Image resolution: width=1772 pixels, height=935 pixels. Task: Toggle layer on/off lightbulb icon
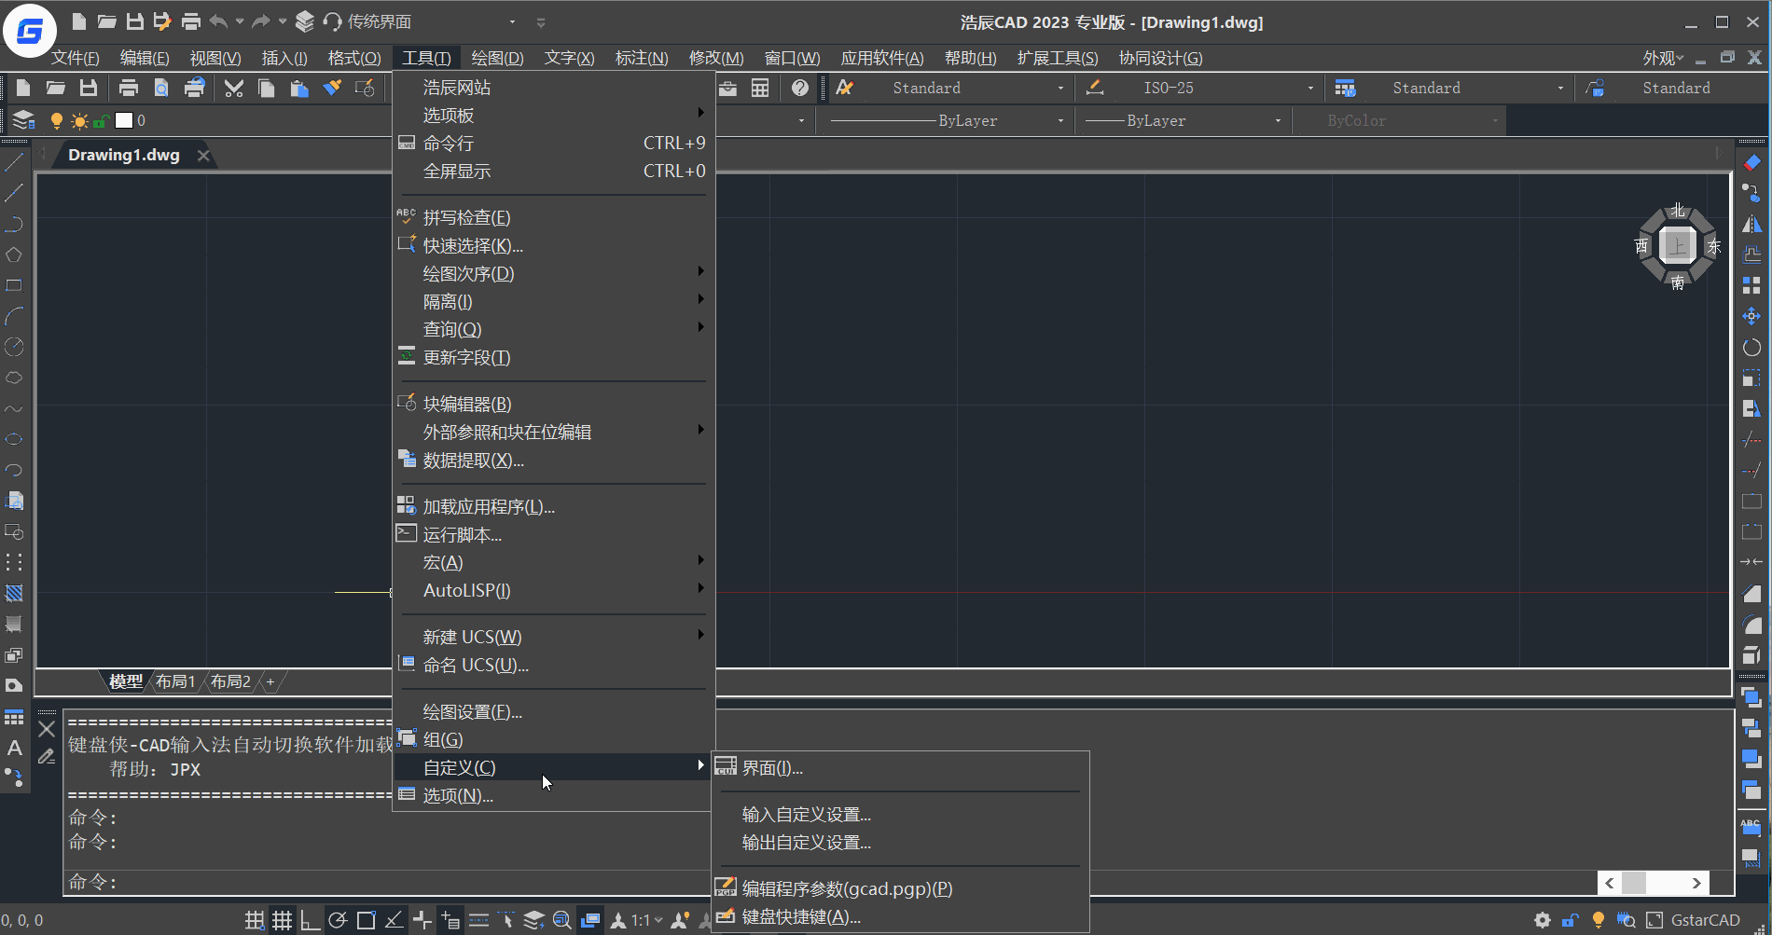(56, 120)
